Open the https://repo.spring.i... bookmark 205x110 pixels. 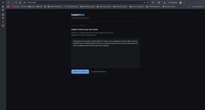[88, 7]
